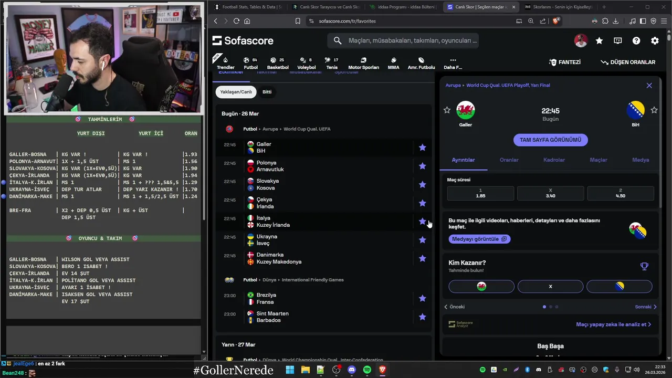The image size is (672, 378).
Task: Vote draw X in Kim Kazanır poll
Action: pos(550,286)
